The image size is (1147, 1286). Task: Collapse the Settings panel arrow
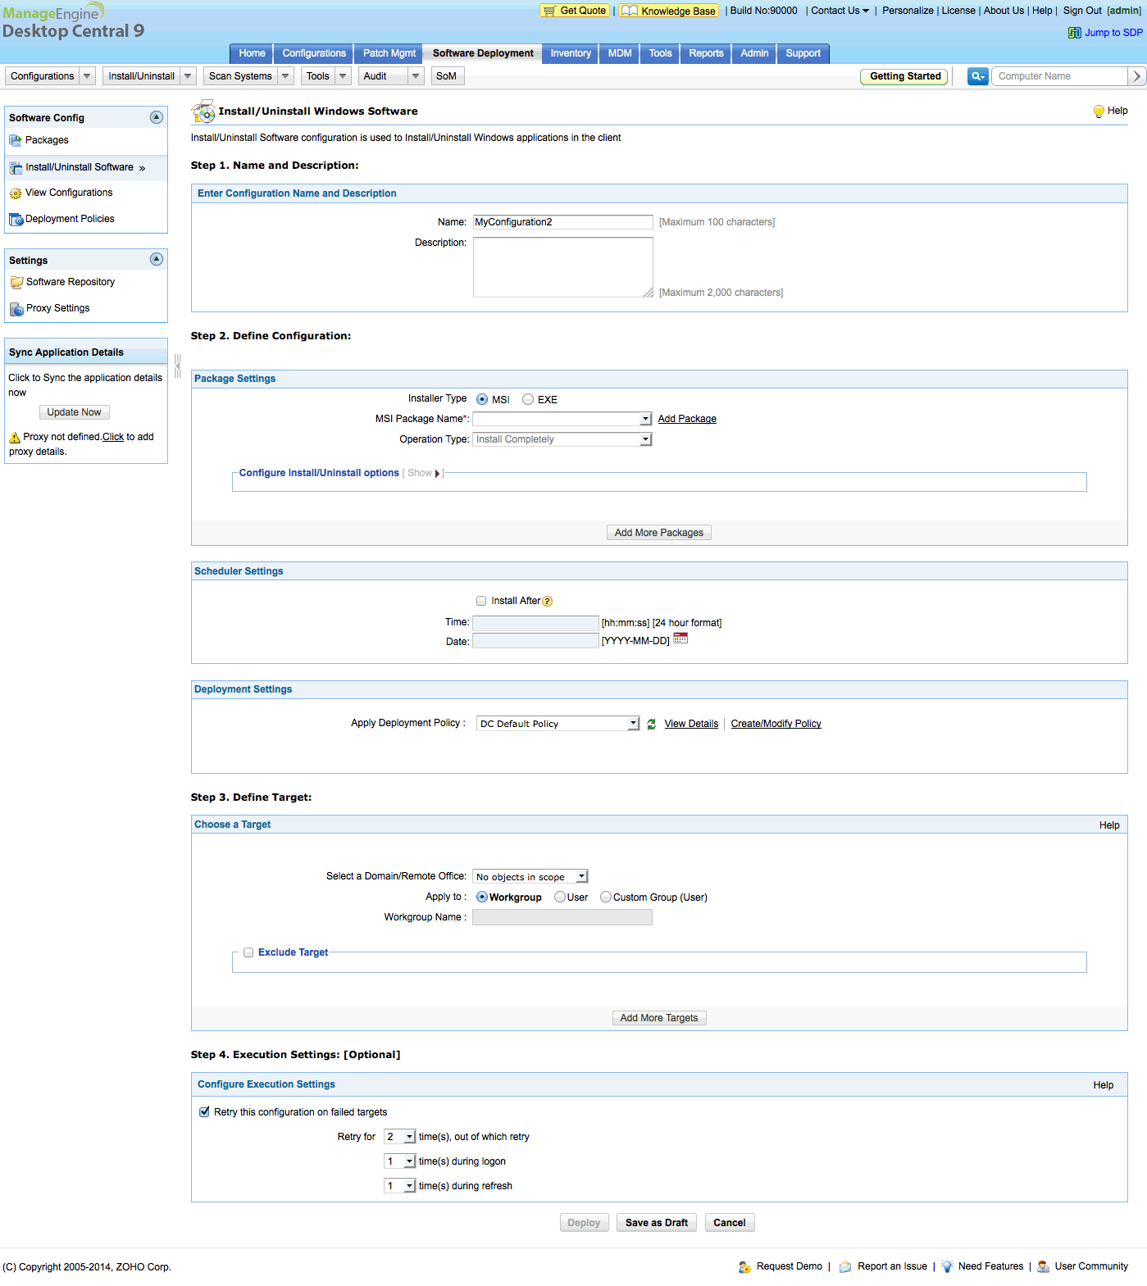pos(157,259)
